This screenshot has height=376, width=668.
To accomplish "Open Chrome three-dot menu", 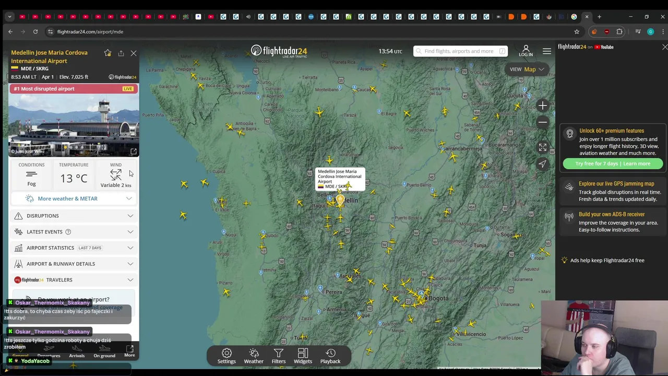I will [x=663, y=32].
